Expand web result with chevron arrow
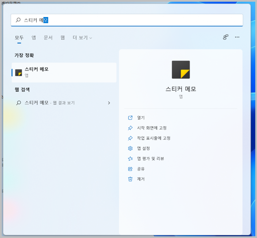 pyautogui.click(x=109, y=103)
